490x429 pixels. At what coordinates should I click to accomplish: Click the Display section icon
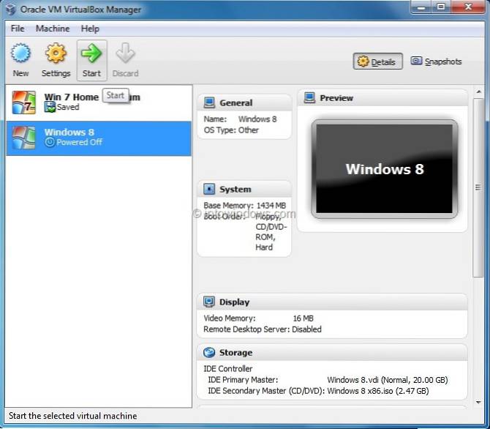[x=209, y=302]
